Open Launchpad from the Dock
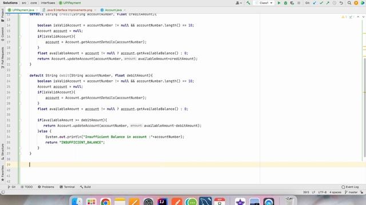 [91, 202]
